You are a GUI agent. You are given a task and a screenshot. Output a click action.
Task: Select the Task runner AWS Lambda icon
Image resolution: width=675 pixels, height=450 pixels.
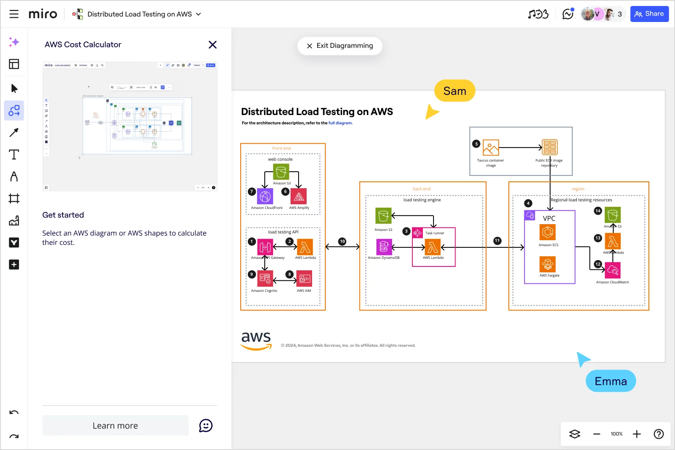point(433,247)
